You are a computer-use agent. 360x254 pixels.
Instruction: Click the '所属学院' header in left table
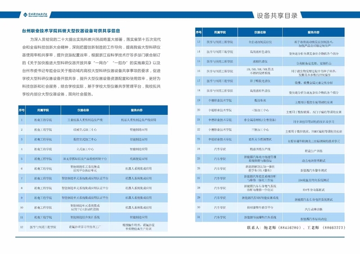[x=43, y=110]
